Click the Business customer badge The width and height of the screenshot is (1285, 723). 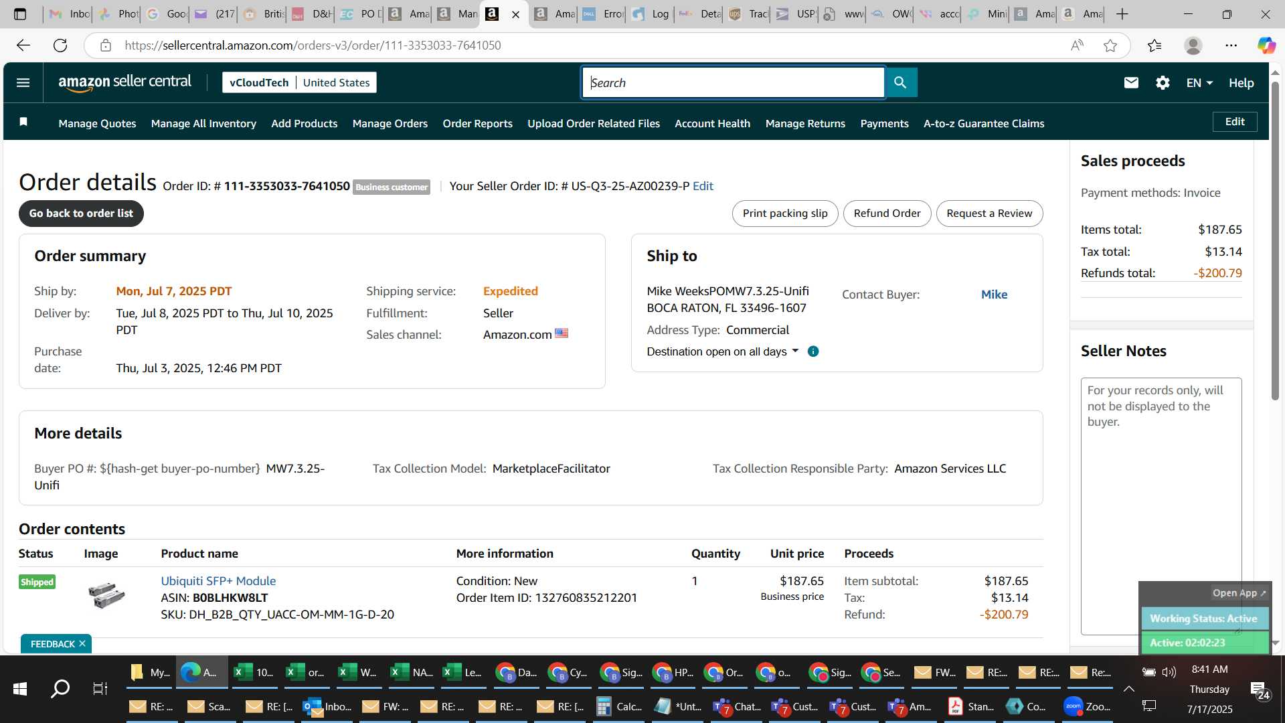pos(392,187)
